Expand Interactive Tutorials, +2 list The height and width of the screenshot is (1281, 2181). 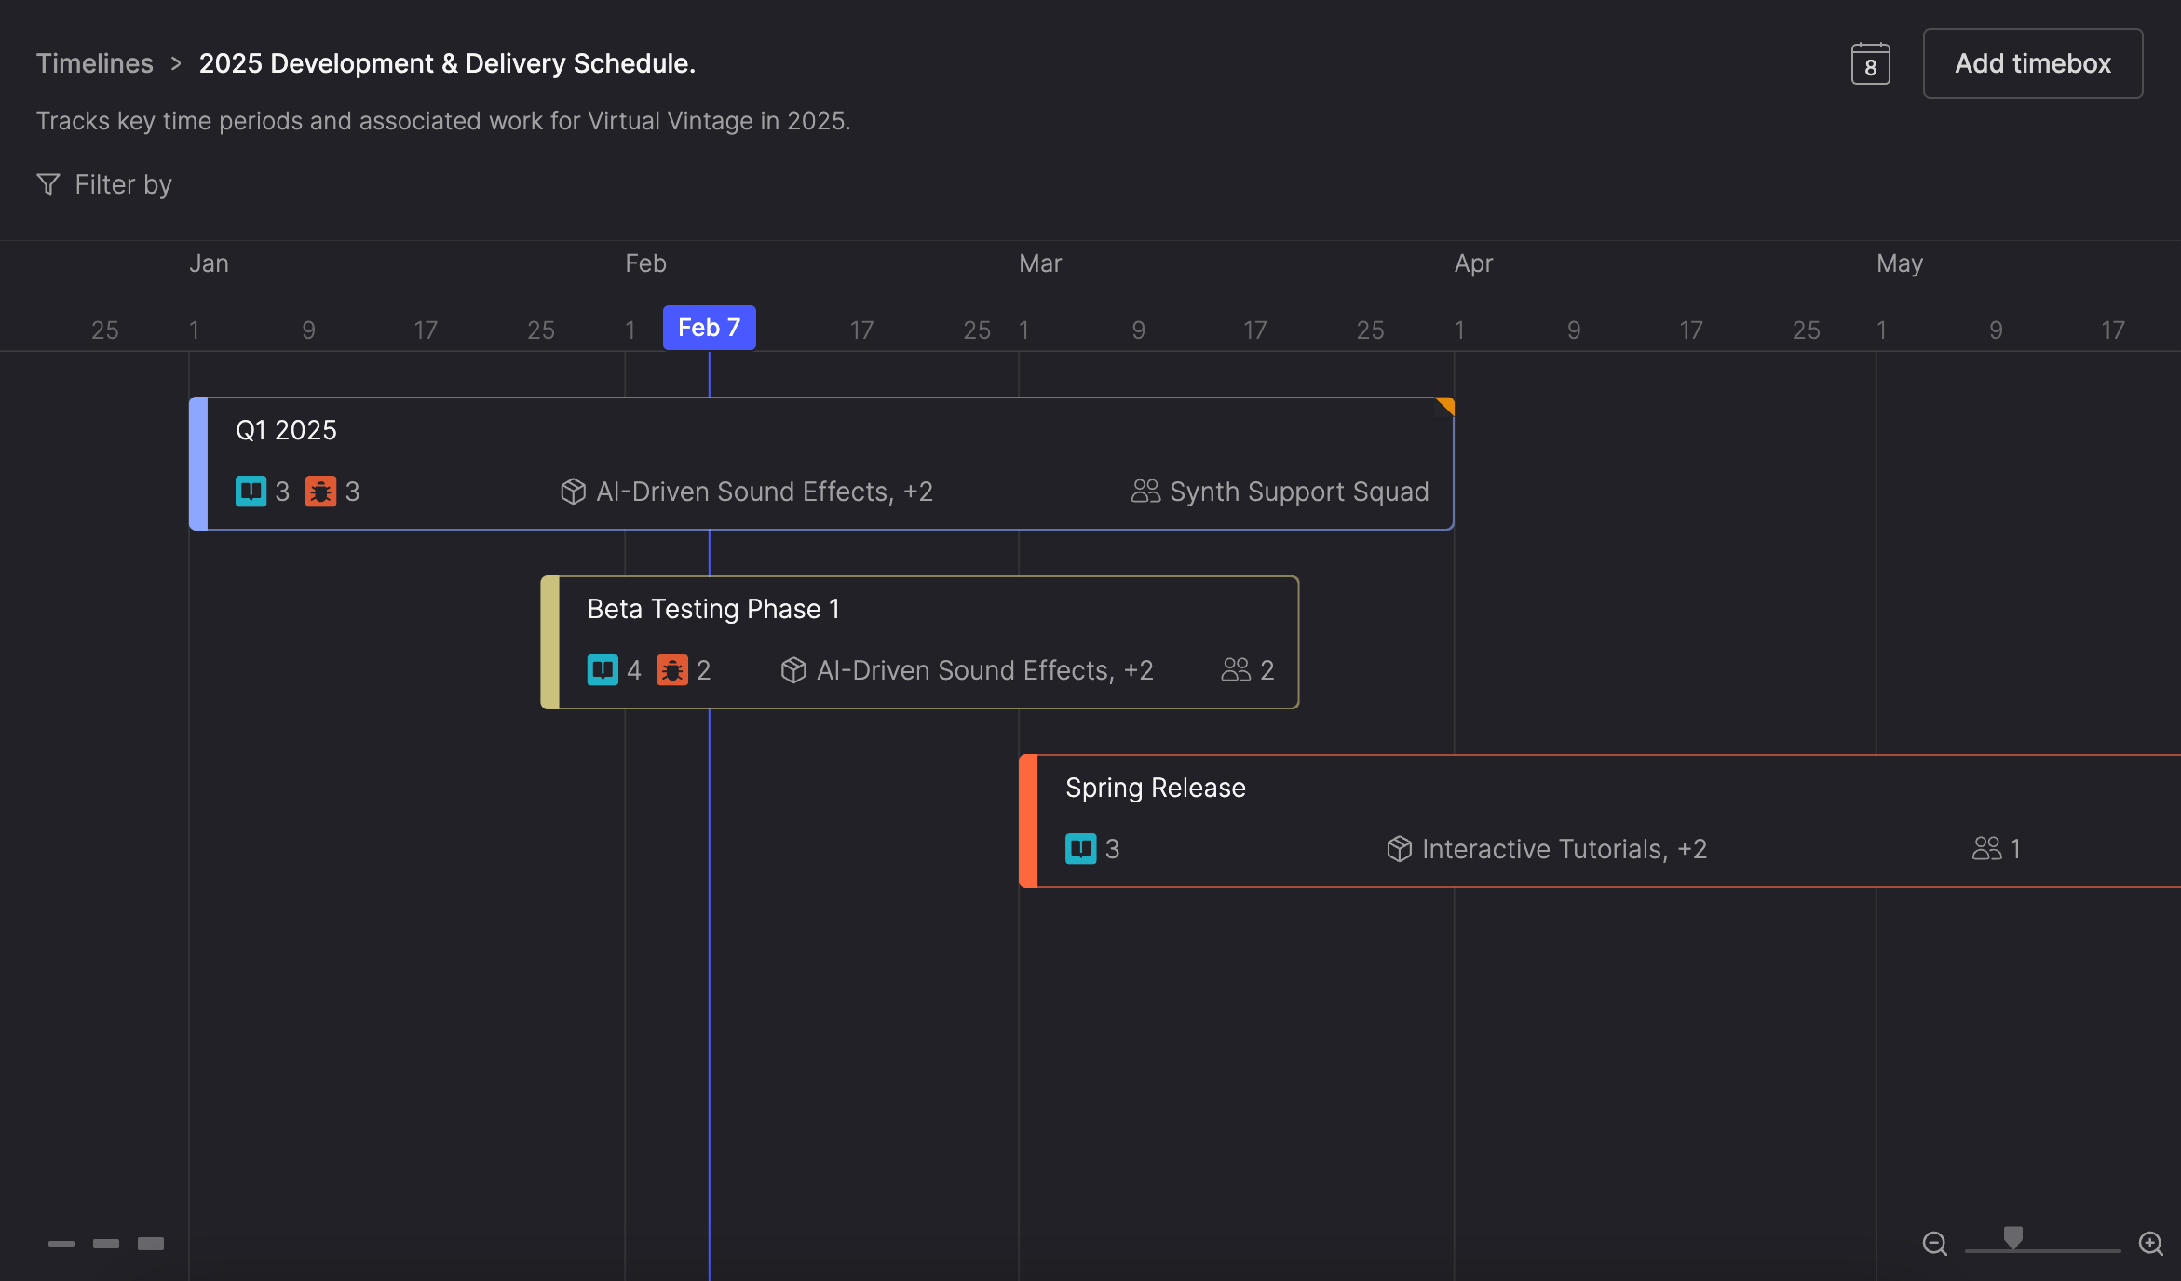[1564, 849]
